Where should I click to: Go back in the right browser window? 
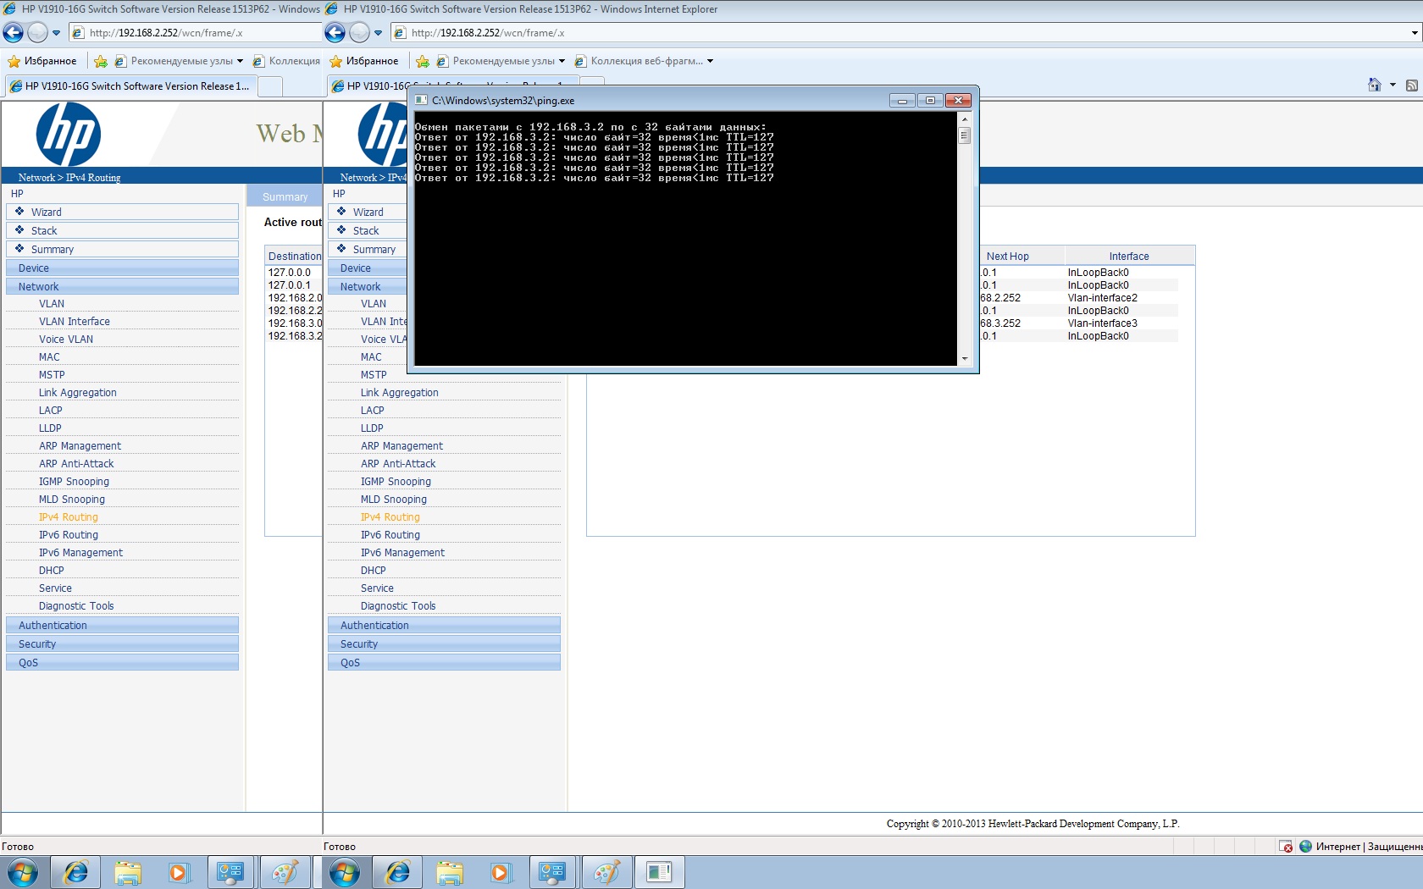coord(335,33)
